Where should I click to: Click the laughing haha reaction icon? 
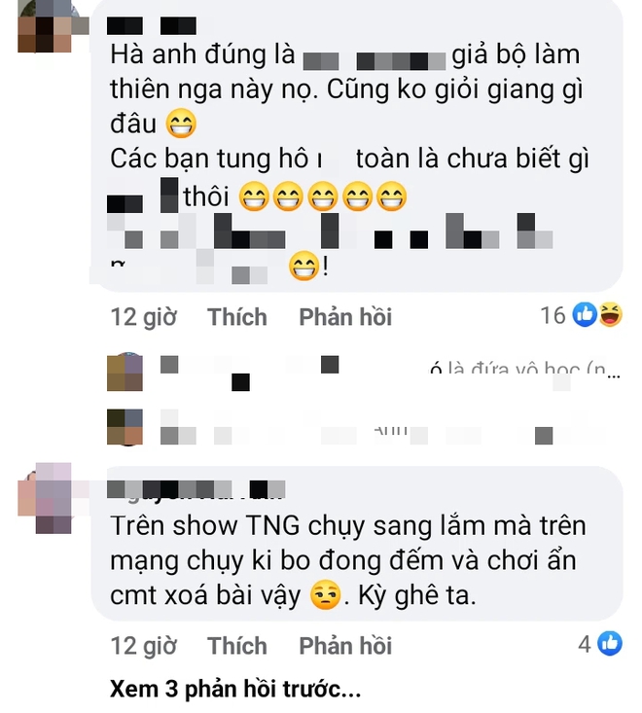(x=610, y=315)
